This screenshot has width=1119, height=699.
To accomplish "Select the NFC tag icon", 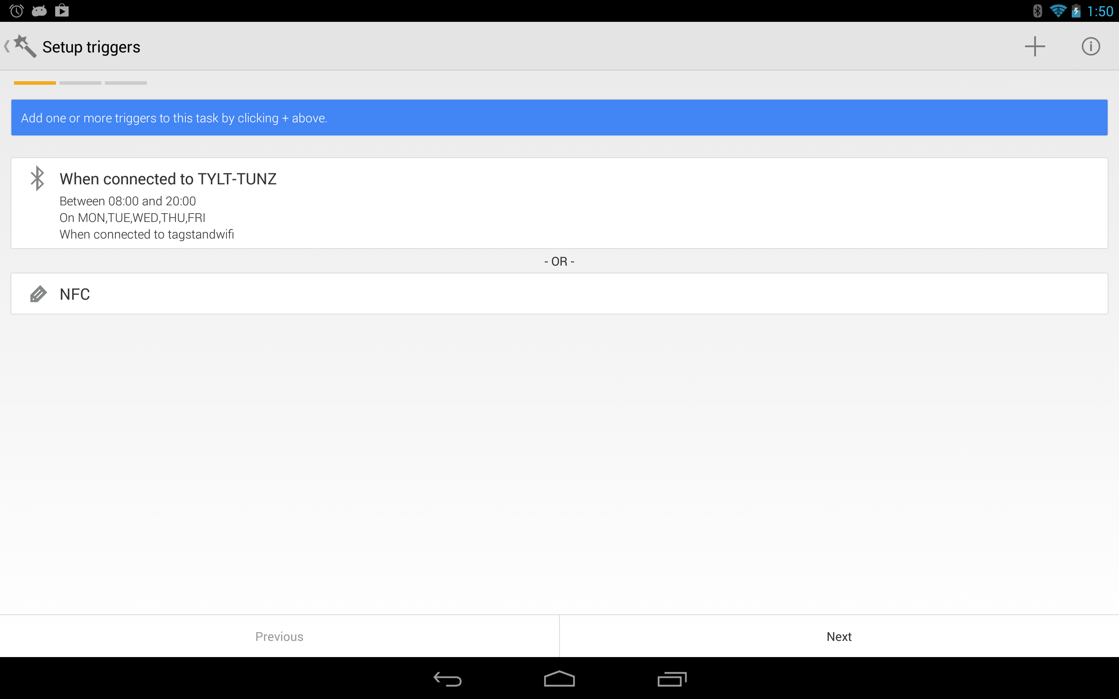I will pos(38,294).
